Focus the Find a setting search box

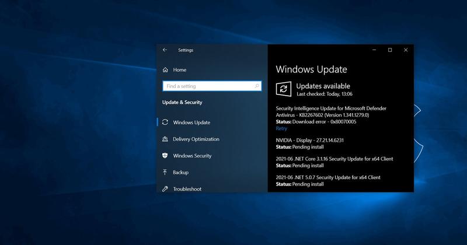coord(212,86)
